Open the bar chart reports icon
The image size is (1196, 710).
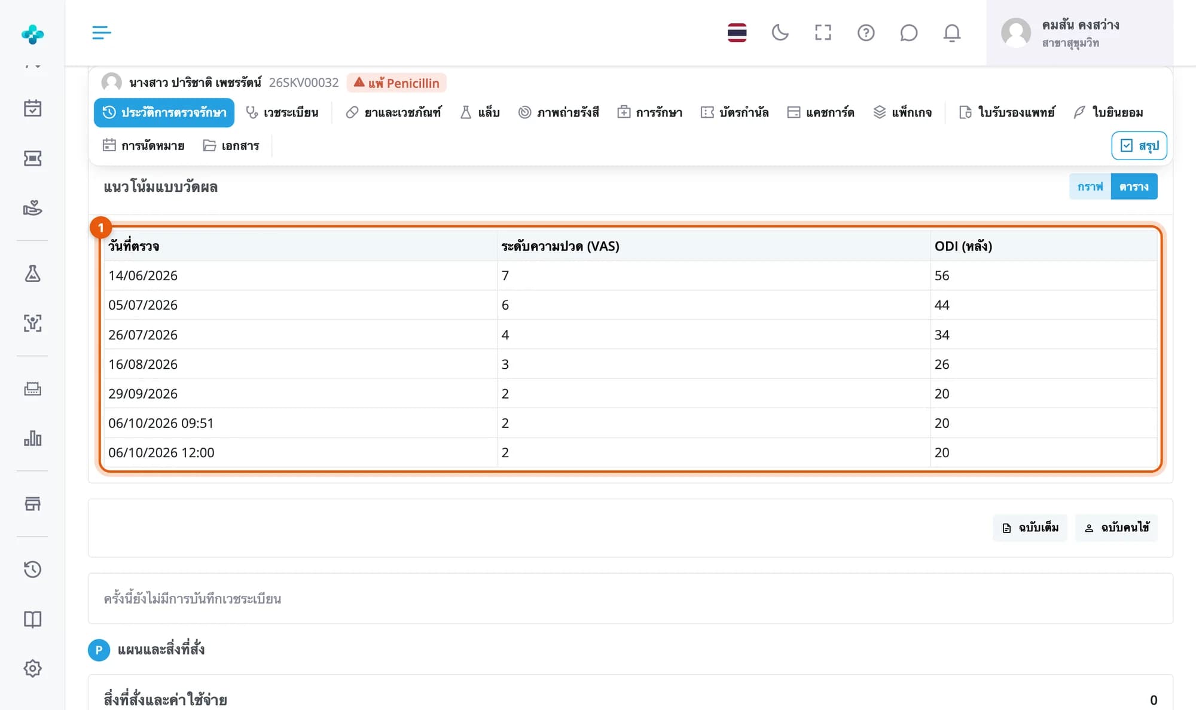click(32, 438)
